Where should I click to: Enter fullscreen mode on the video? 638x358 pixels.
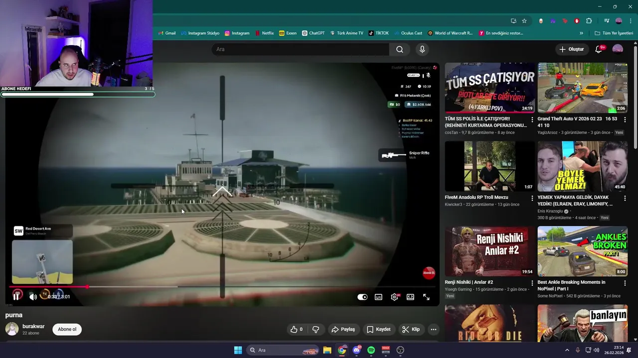426,297
